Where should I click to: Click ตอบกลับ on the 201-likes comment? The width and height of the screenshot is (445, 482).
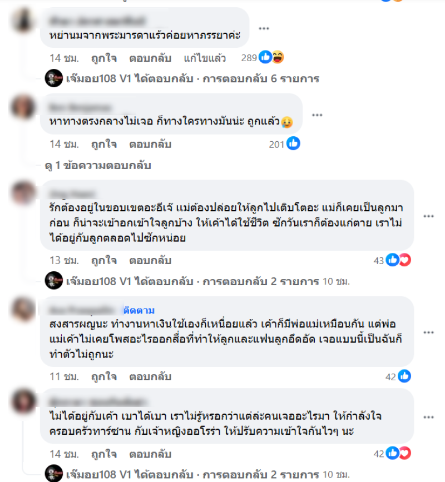[x=150, y=144]
